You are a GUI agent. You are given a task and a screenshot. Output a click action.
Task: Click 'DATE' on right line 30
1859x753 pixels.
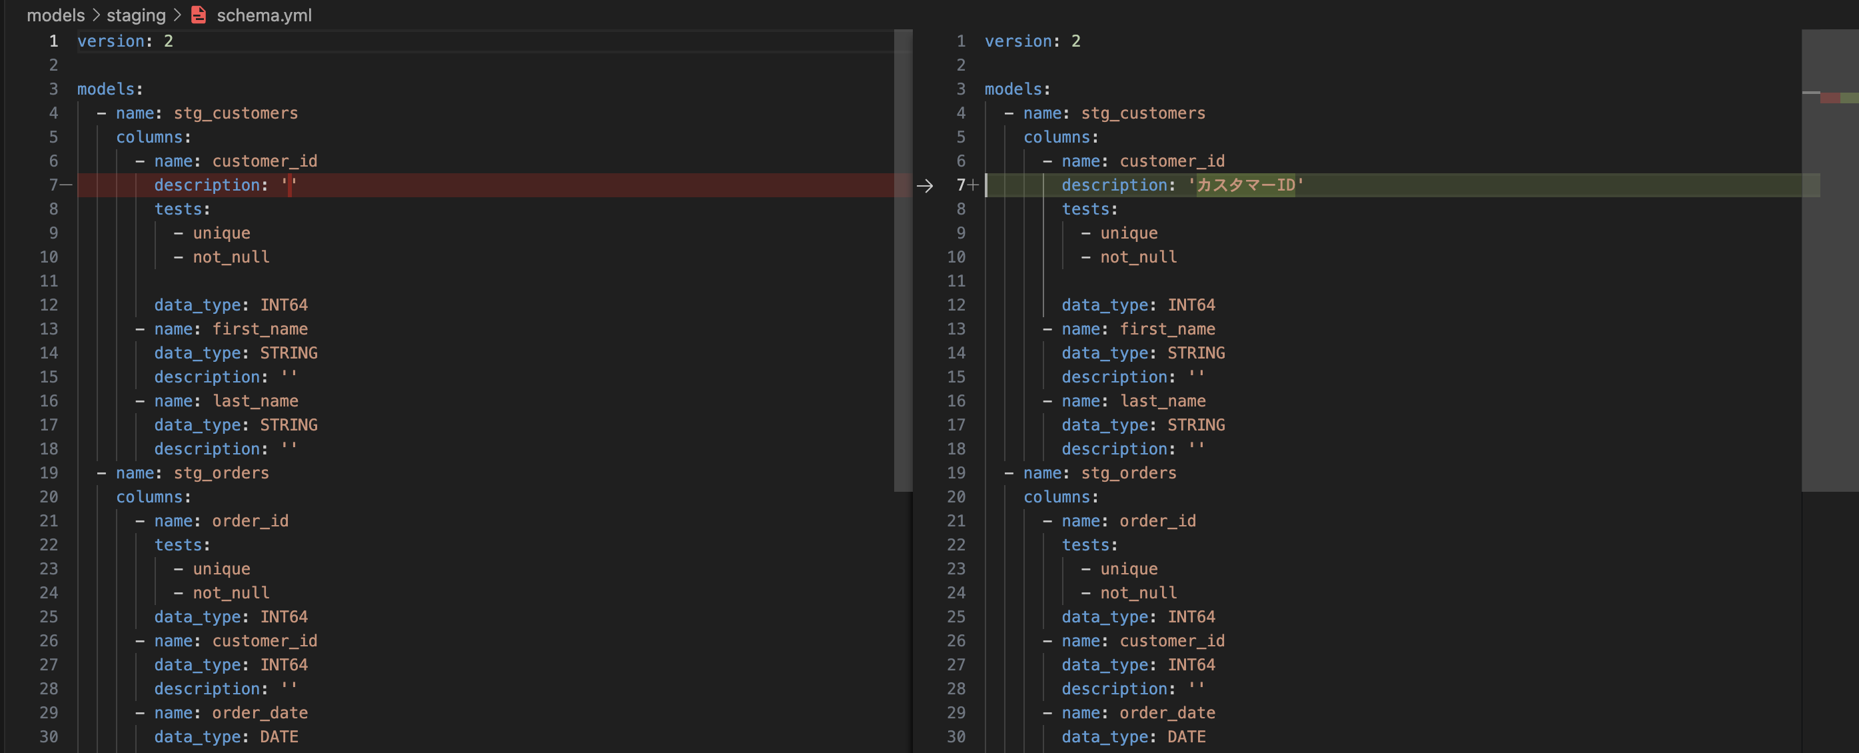(x=1187, y=737)
